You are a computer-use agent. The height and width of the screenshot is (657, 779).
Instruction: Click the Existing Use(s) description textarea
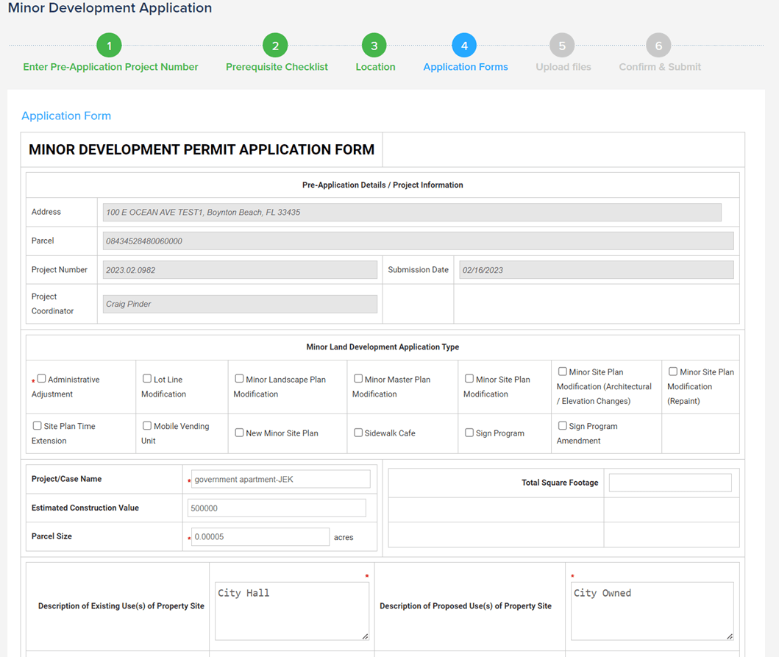(291, 611)
